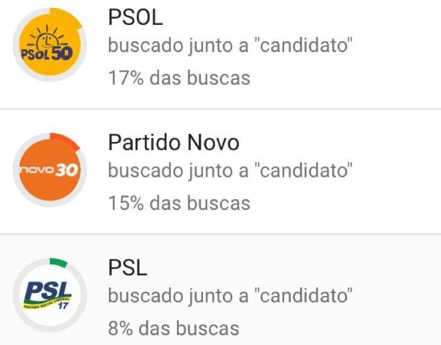This screenshot has height=345, width=441.
Task: Click the PSOL 50 party logo
Action: (x=50, y=45)
